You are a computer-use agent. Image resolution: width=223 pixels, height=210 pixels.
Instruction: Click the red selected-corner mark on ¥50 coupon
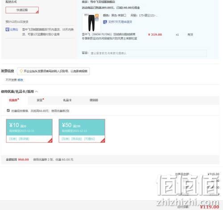click(x=103, y=140)
